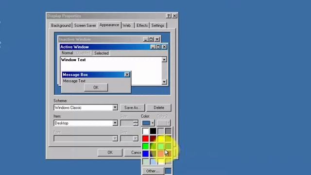Pick the dark gray swatch in top row
The image size is (311, 175).
[168, 131]
